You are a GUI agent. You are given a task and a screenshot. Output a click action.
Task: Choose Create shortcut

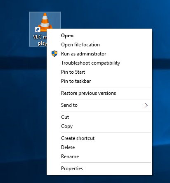coord(99,138)
